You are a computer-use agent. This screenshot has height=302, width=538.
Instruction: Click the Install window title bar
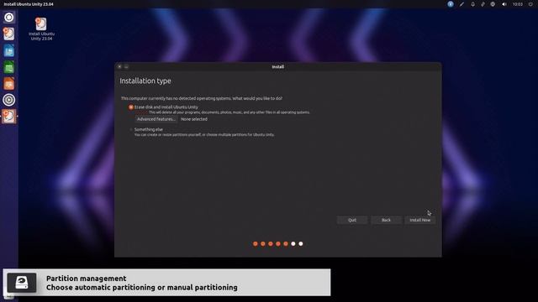pos(278,67)
